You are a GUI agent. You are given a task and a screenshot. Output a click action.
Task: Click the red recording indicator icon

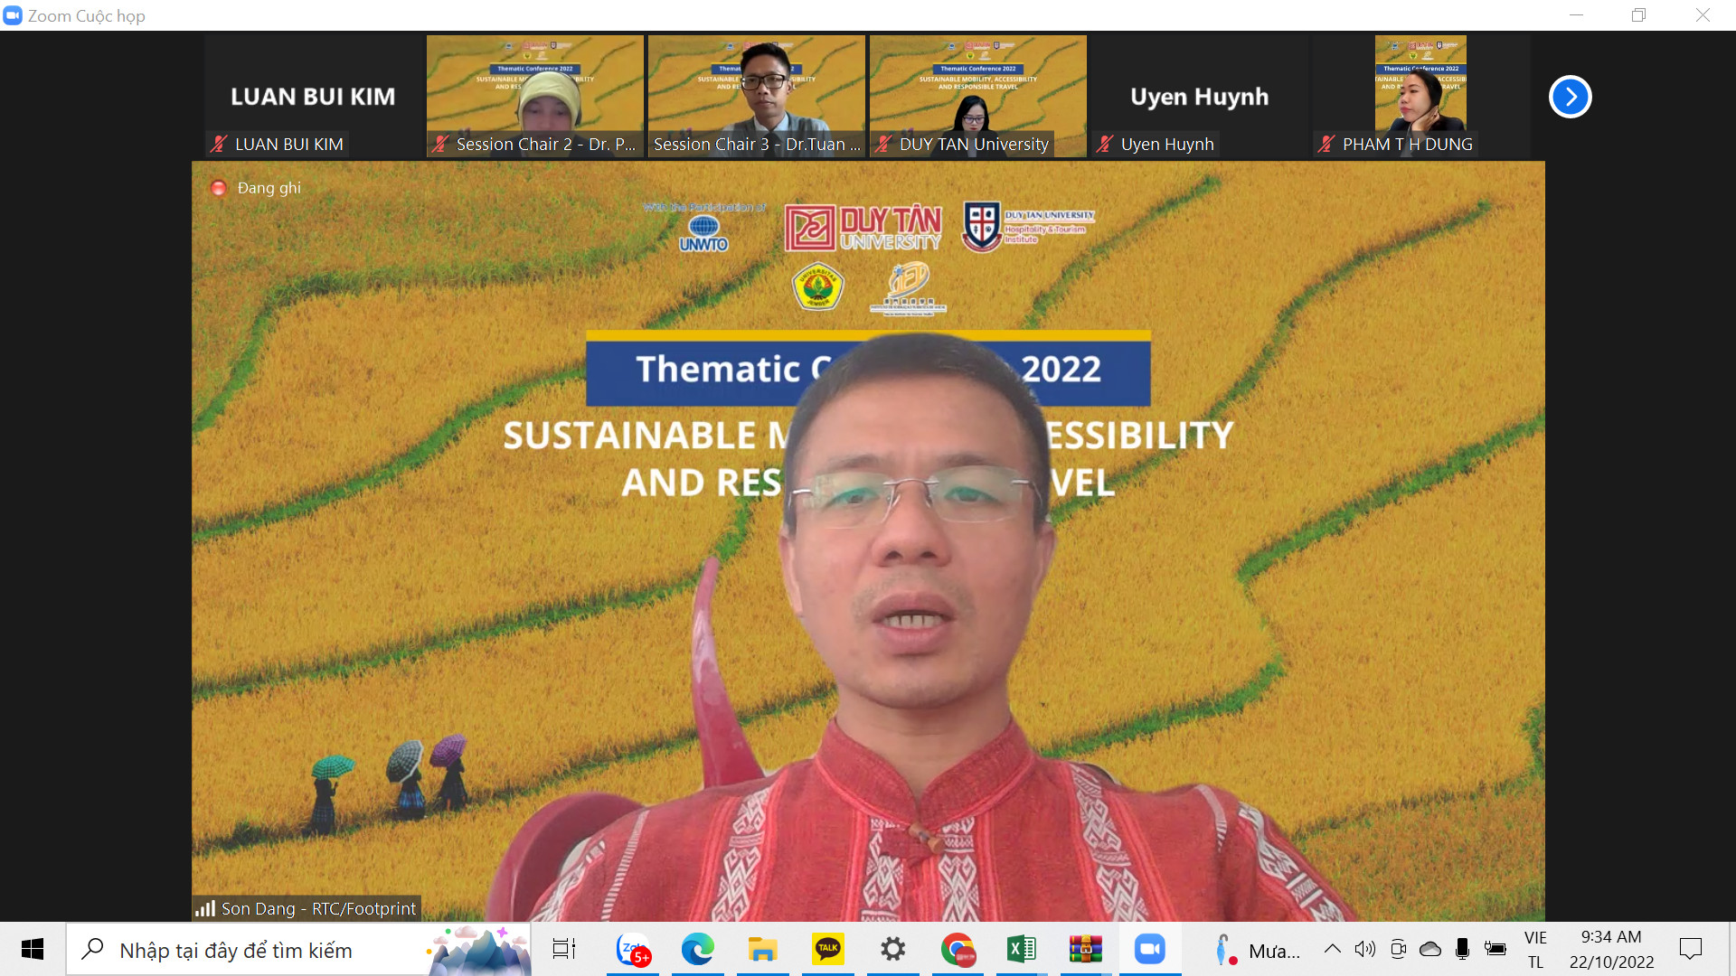218,188
